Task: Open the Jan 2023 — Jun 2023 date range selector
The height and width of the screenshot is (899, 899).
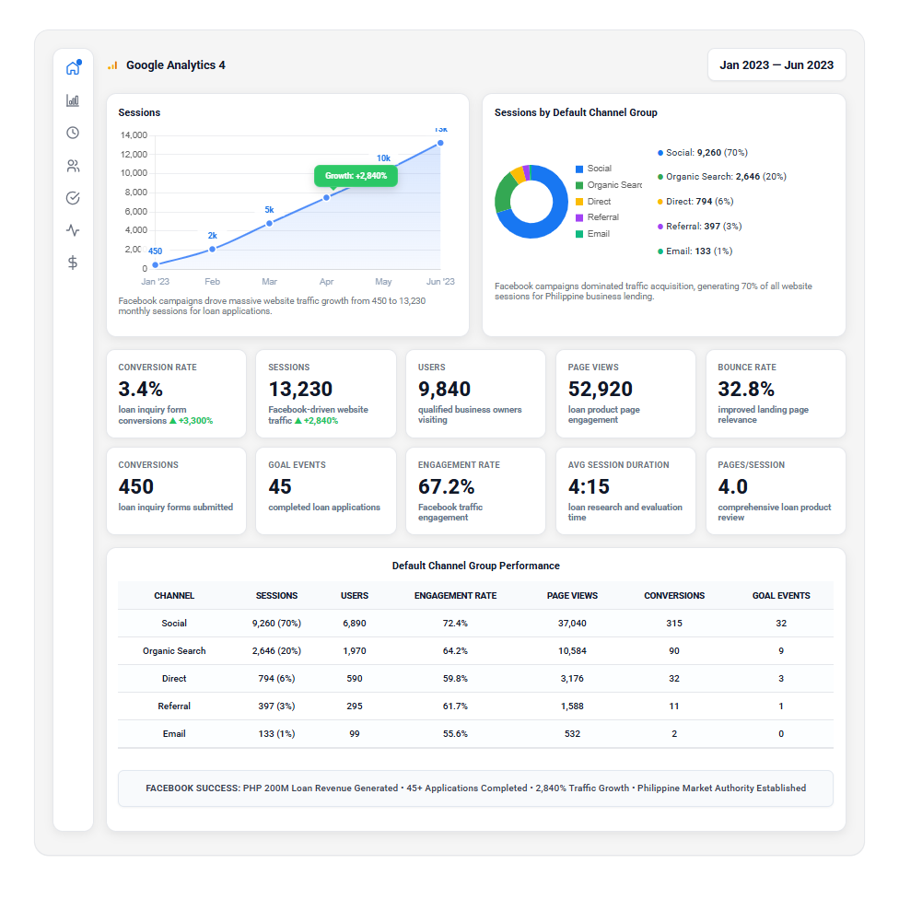Action: click(x=776, y=65)
